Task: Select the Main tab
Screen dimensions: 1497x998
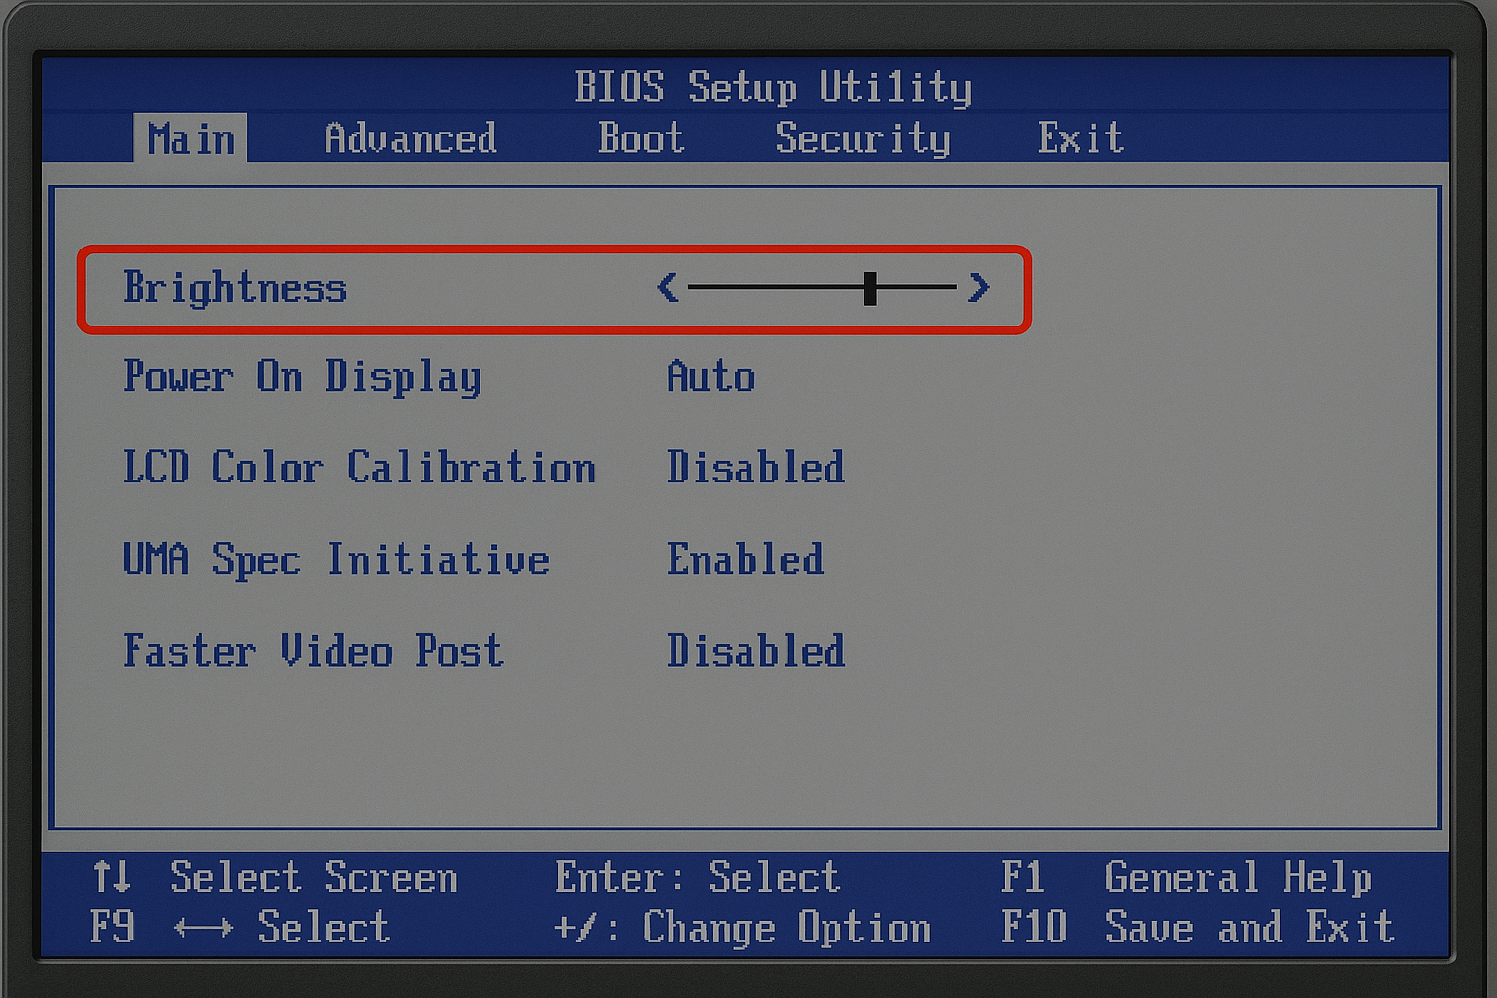Action: pos(191,138)
